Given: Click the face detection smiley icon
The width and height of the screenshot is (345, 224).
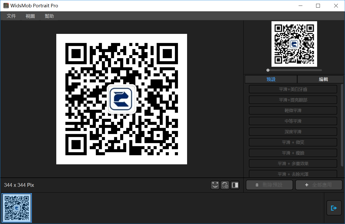Looking at the screenshot, I should (215, 185).
